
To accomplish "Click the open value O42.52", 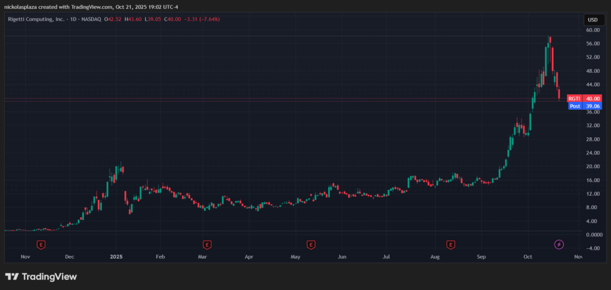I will coord(113,19).
